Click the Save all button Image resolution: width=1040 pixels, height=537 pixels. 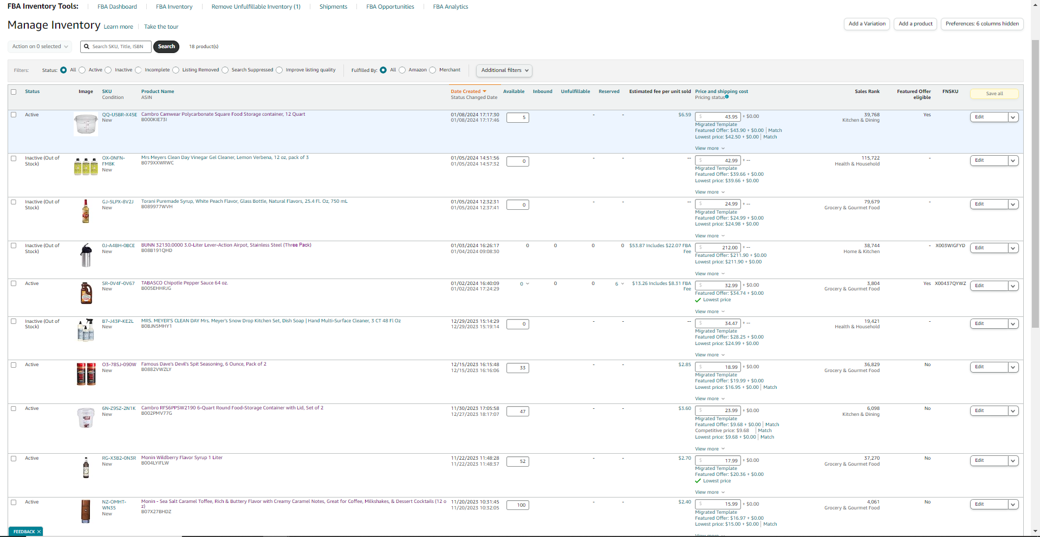pos(994,94)
